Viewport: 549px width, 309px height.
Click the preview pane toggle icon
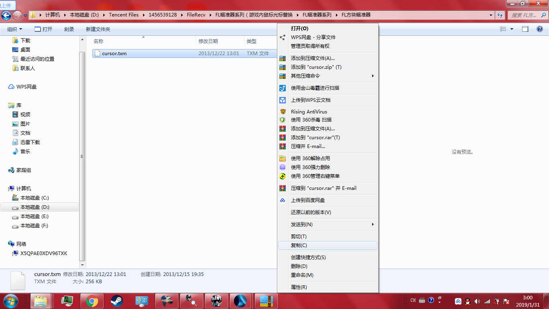point(525,29)
